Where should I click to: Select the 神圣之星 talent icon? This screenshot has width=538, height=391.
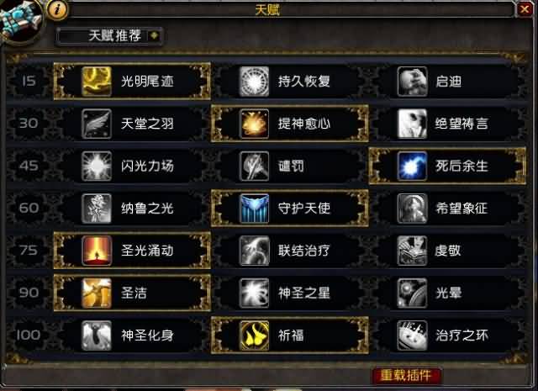point(254,293)
